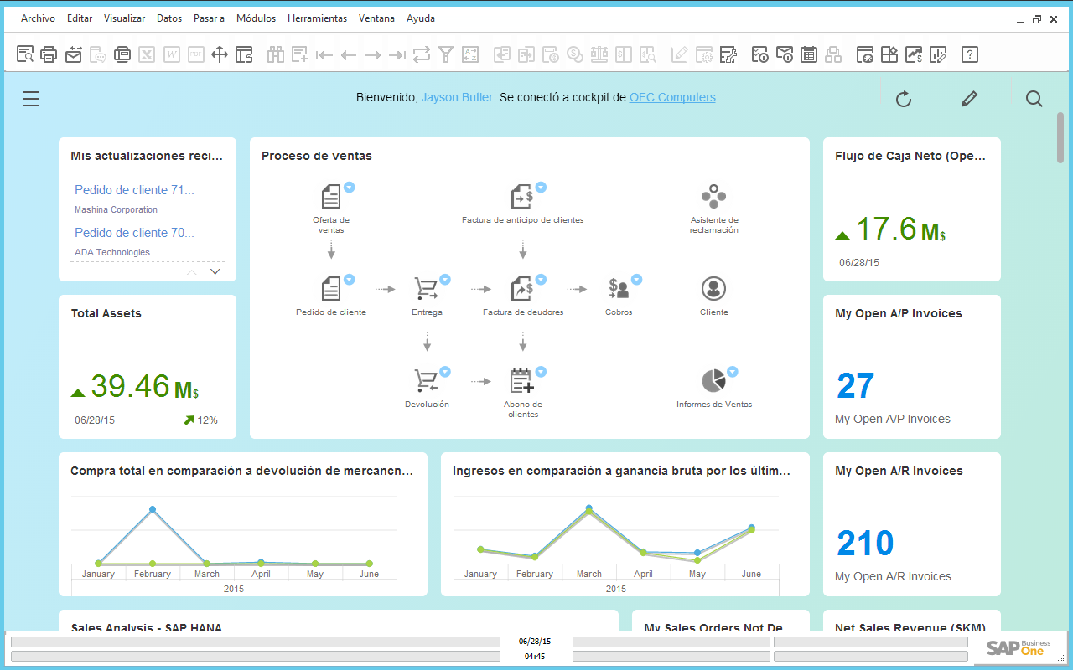Click the Print Preview toolbar icon
The height and width of the screenshot is (670, 1073).
pos(25,54)
